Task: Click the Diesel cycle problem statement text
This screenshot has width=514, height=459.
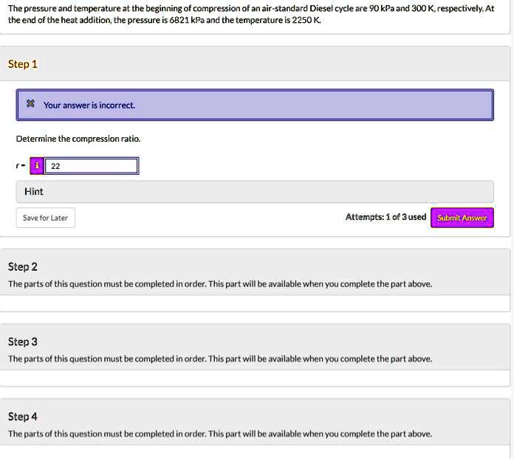Action: (251, 14)
